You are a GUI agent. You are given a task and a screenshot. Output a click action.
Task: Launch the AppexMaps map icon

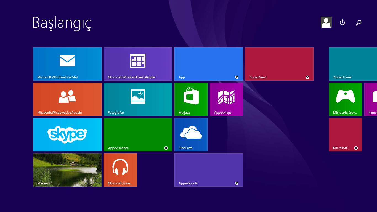[226, 97]
